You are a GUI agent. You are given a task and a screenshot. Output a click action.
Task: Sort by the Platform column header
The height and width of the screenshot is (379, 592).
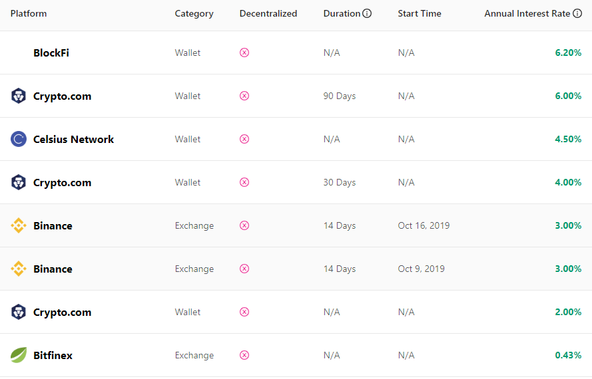pyautogui.click(x=29, y=13)
